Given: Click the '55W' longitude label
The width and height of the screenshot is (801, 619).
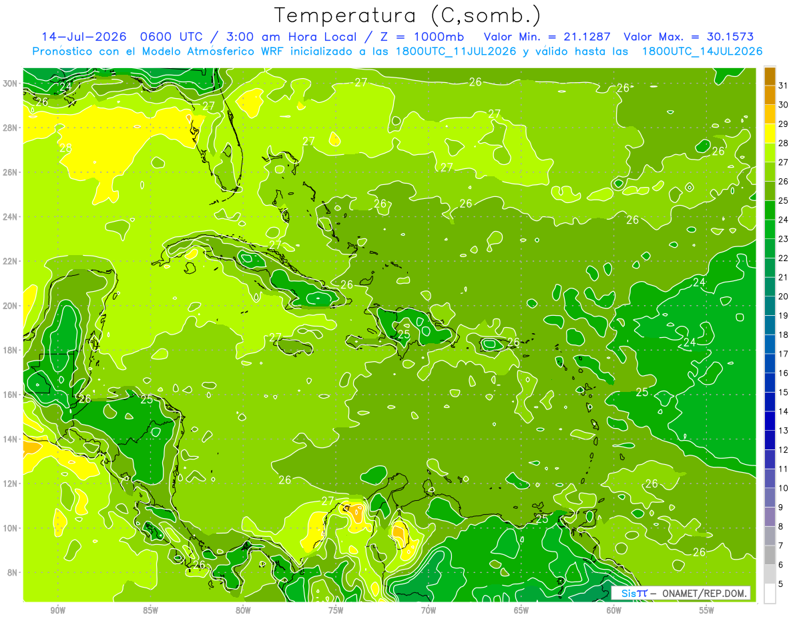Looking at the screenshot, I should coord(707,610).
